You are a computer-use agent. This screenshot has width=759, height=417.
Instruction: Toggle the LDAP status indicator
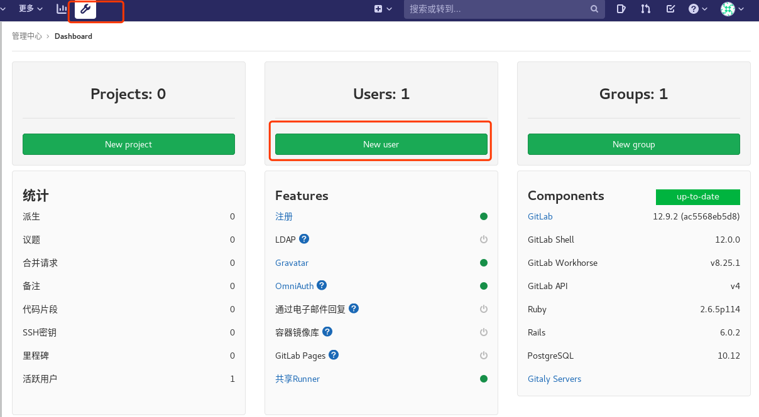[x=484, y=239]
